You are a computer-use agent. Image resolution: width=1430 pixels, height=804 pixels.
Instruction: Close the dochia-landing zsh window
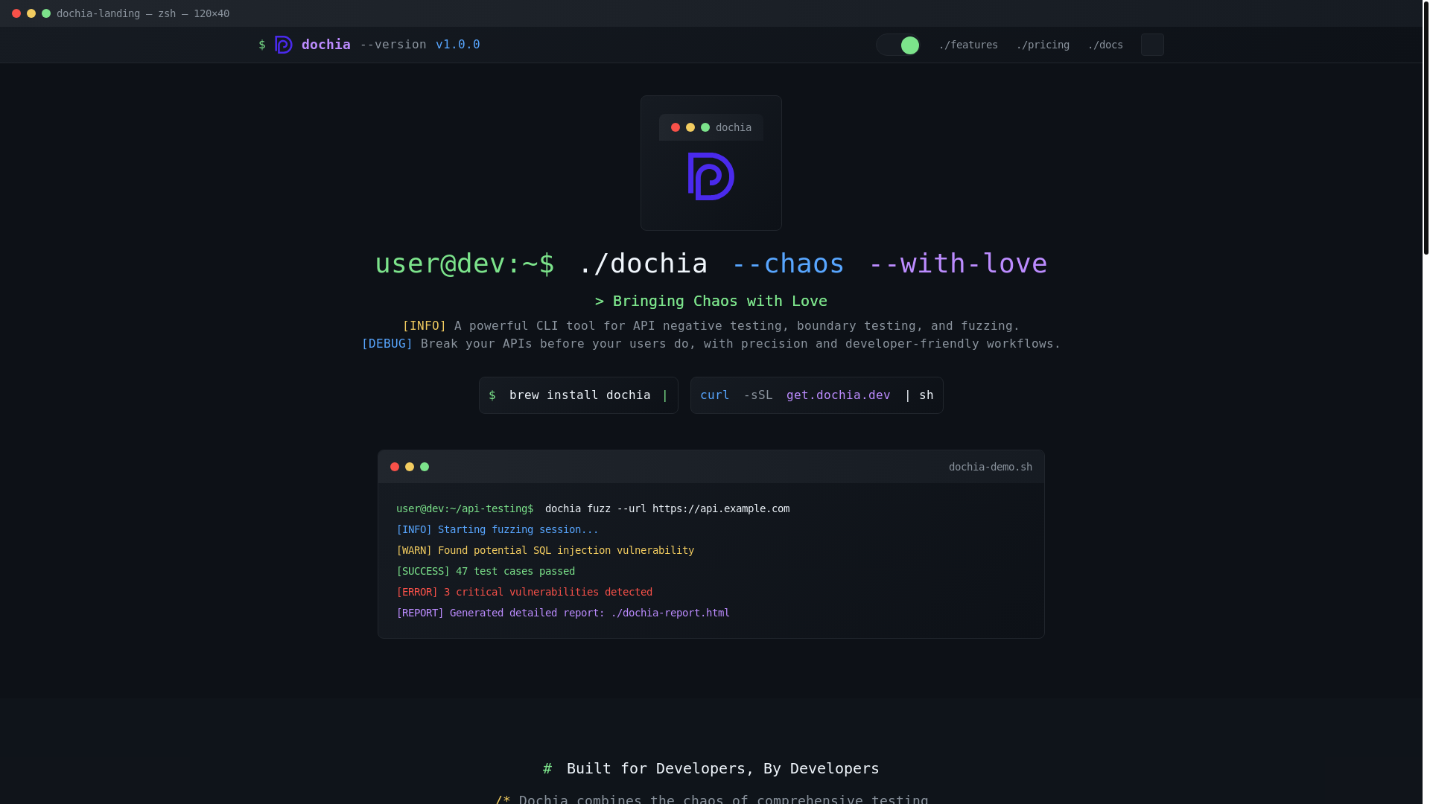pyautogui.click(x=16, y=13)
